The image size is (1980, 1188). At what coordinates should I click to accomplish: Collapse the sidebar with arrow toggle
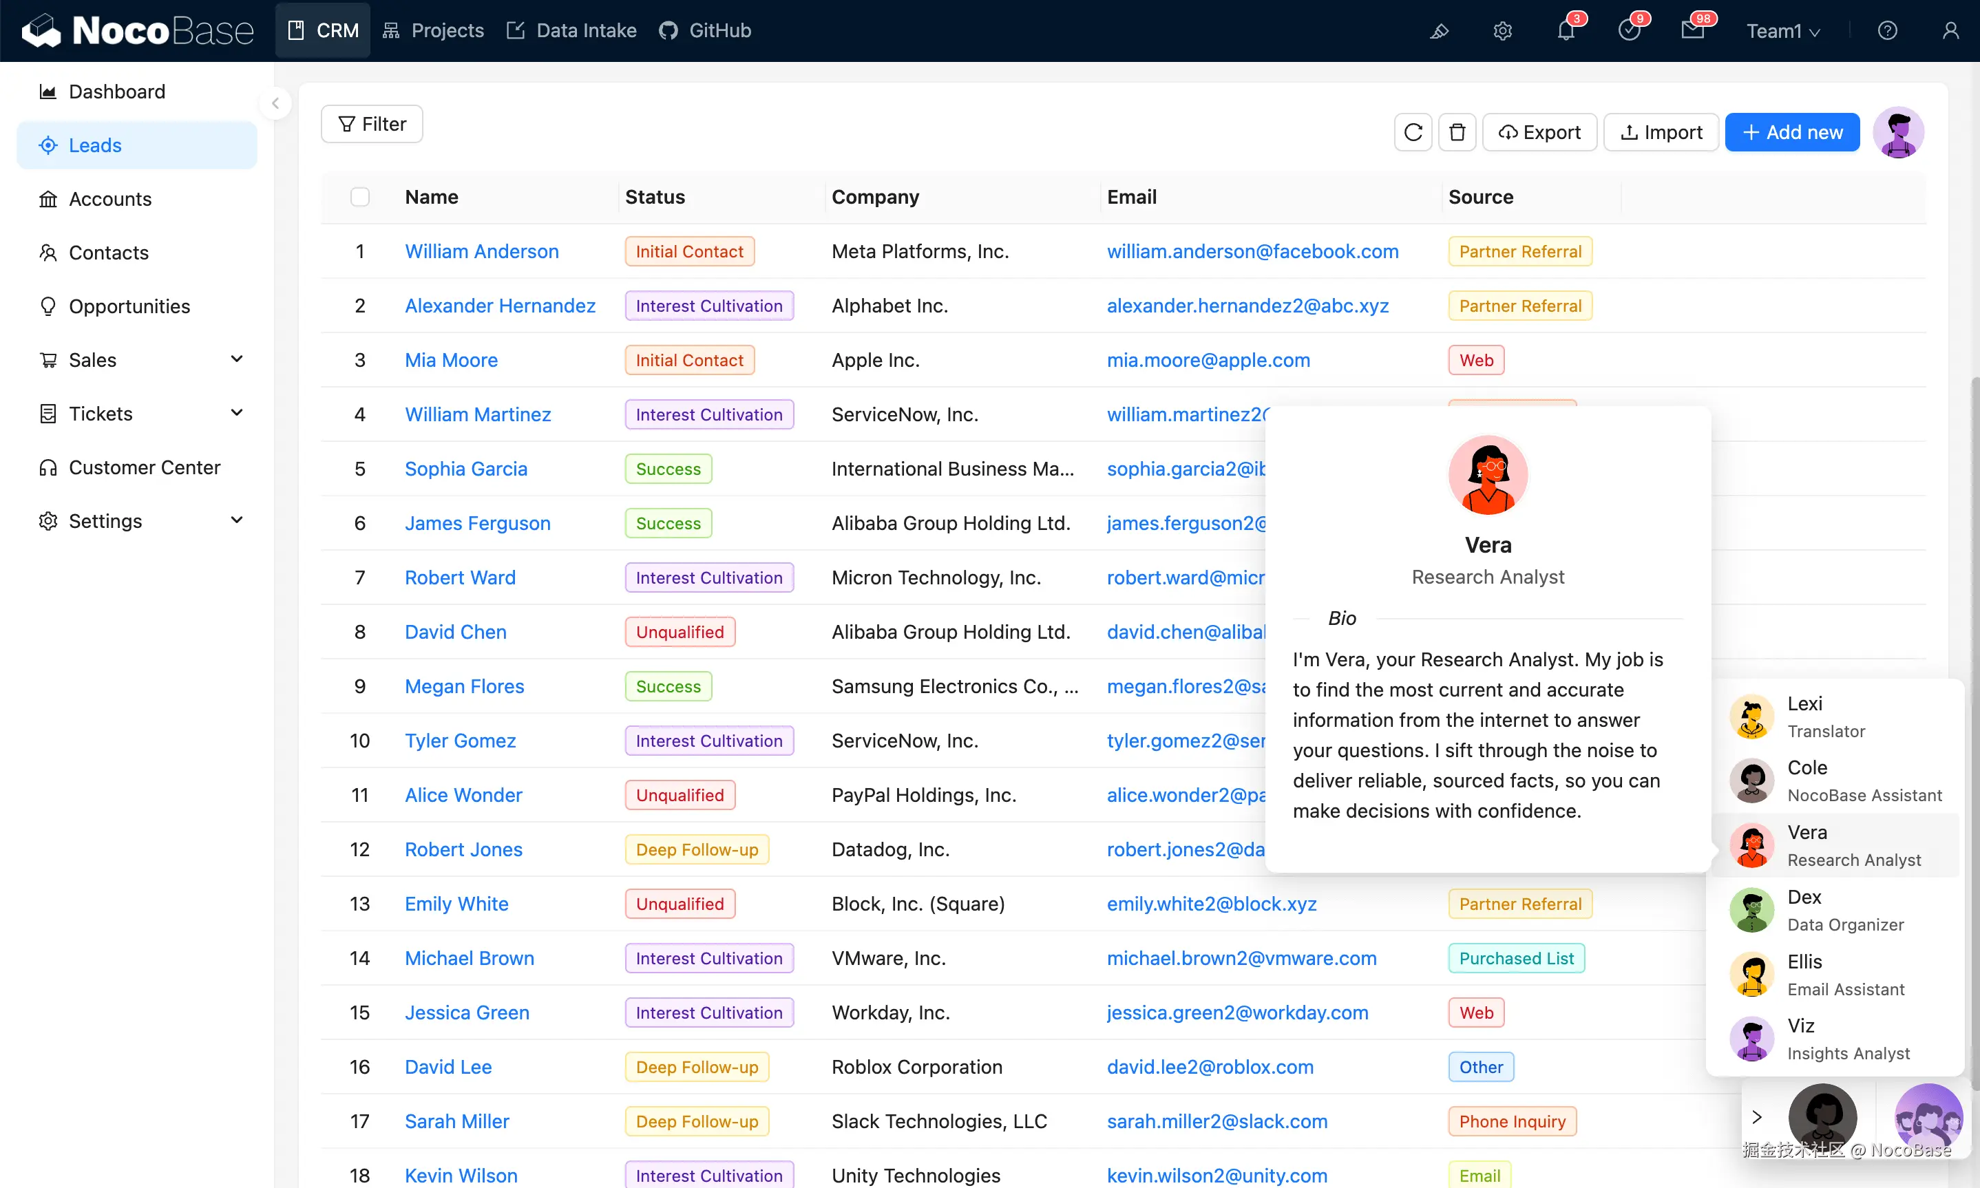pos(275,103)
